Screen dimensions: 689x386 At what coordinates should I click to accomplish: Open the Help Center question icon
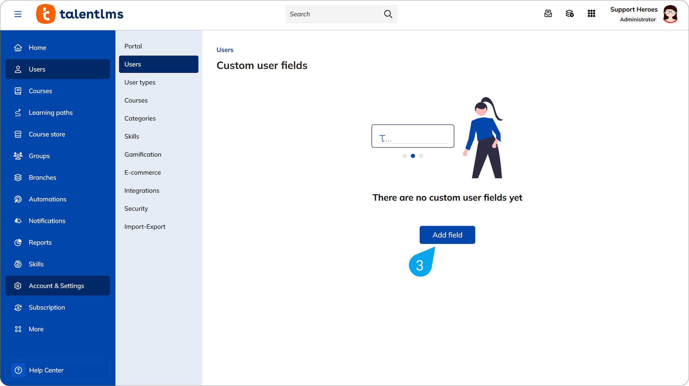coord(18,370)
